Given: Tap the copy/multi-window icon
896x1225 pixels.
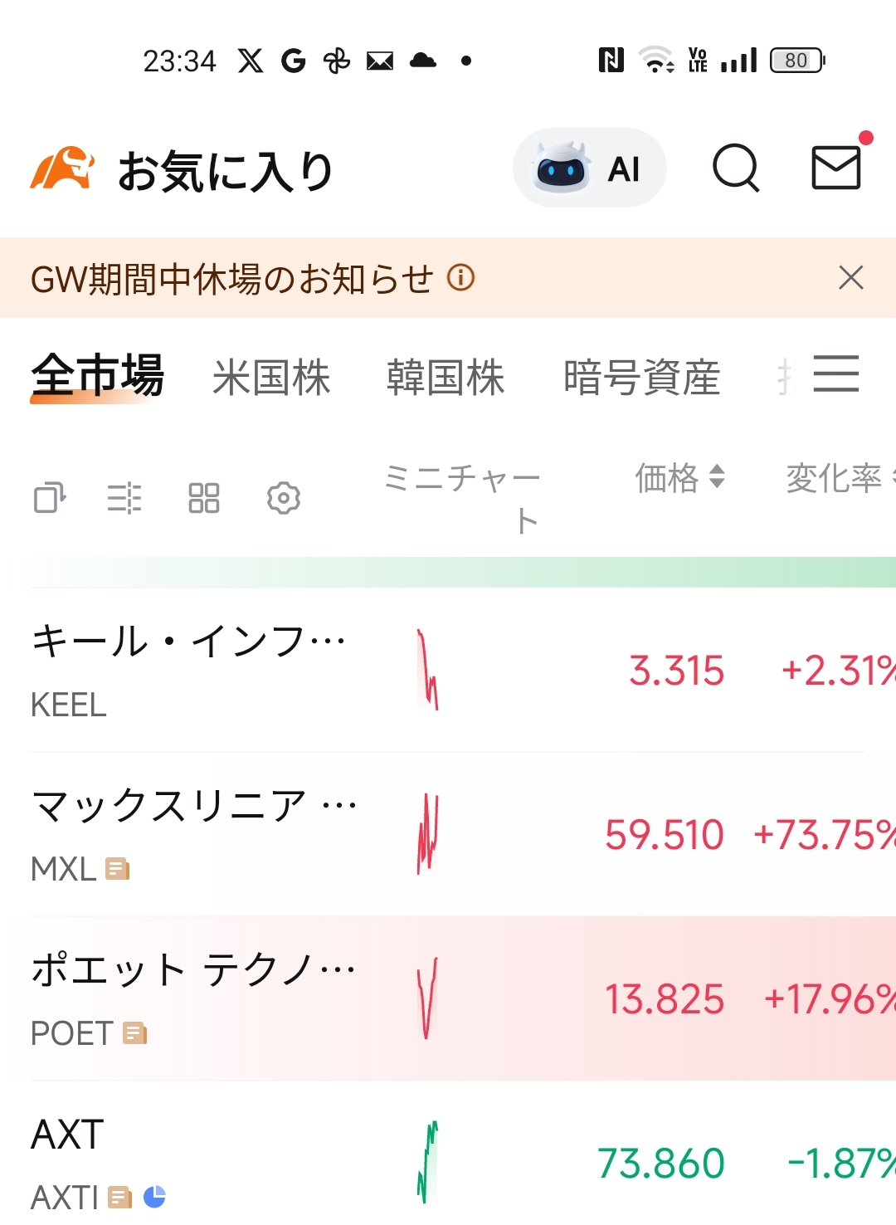Looking at the screenshot, I should point(50,498).
